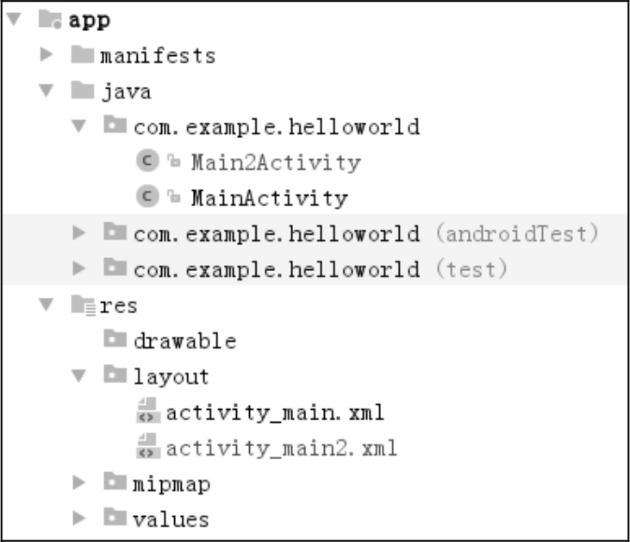This screenshot has height=542, width=630.
Task: Select the MainActivity class name
Action: pyautogui.click(x=269, y=199)
